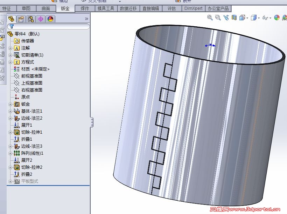Viewport: 287px width, 214px height.
Task: Click the 切除-拉伸1 cut icon
Action: (x=17, y=132)
